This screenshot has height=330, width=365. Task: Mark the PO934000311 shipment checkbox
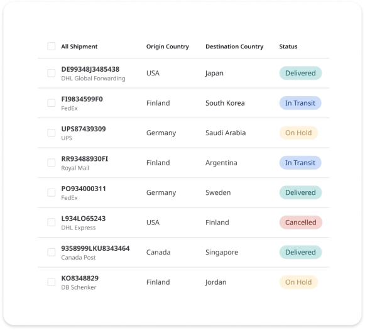tap(52, 192)
